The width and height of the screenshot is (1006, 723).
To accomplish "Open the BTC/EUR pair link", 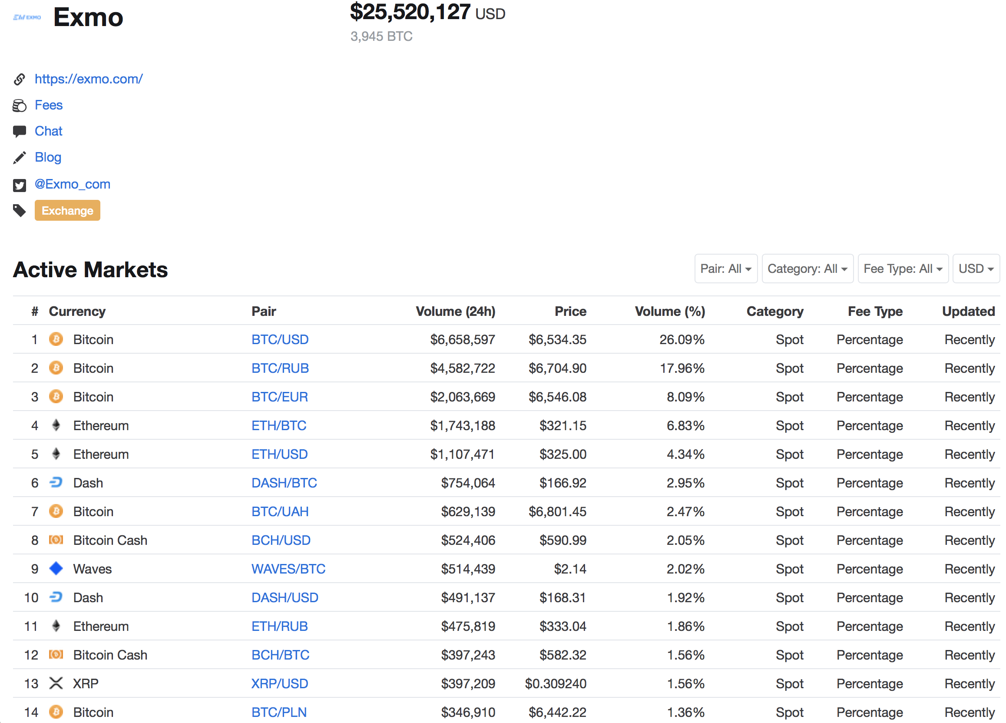I will click(x=279, y=397).
